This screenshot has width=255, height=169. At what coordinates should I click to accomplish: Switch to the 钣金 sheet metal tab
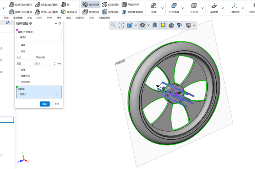6,18
